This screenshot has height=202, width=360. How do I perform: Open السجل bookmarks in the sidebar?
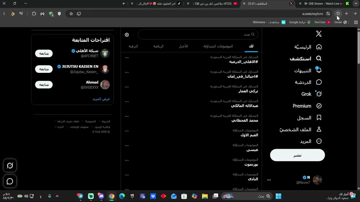(x=309, y=118)
